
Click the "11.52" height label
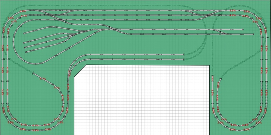(x=262, y=37)
